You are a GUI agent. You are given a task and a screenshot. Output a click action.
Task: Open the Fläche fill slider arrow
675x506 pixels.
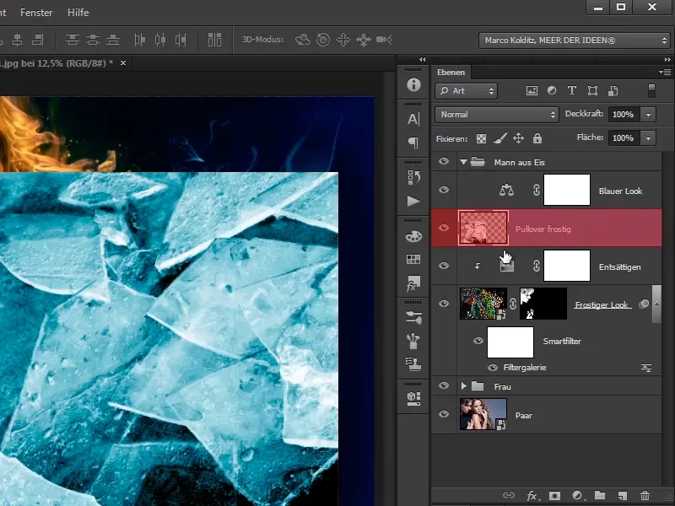[x=648, y=138]
